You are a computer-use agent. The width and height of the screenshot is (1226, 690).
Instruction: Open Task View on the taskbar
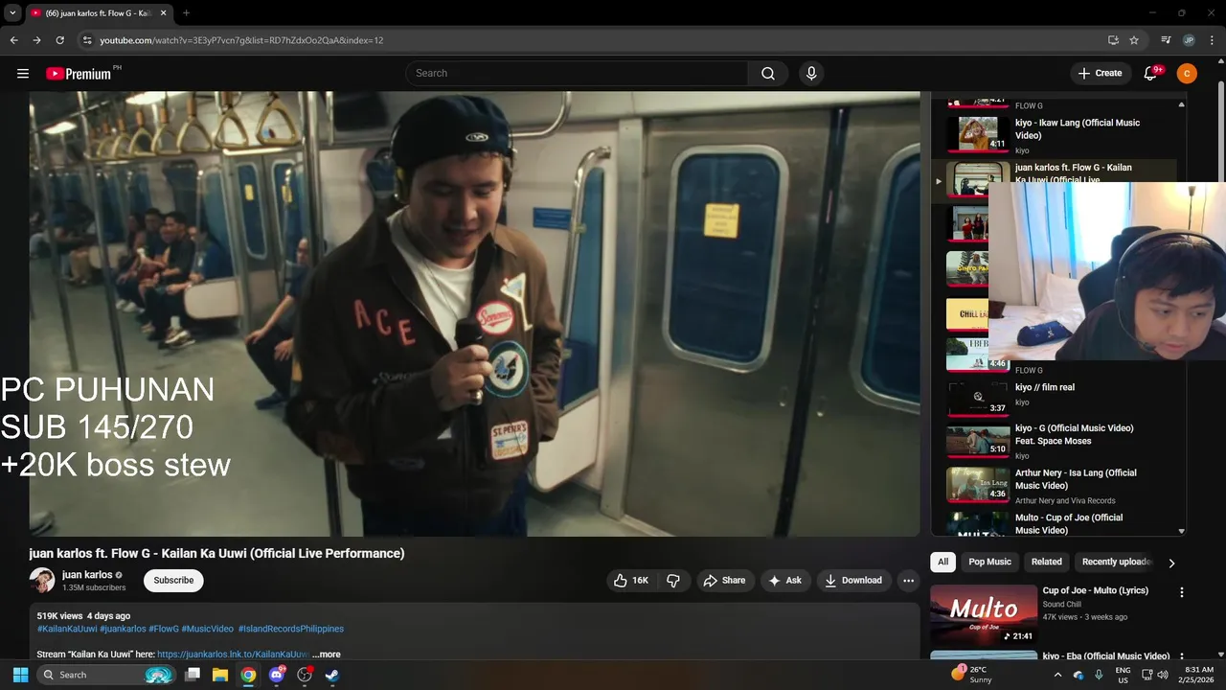pyautogui.click(x=193, y=675)
